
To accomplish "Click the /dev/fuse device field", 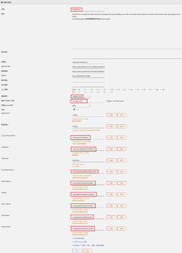I will 88,160.
